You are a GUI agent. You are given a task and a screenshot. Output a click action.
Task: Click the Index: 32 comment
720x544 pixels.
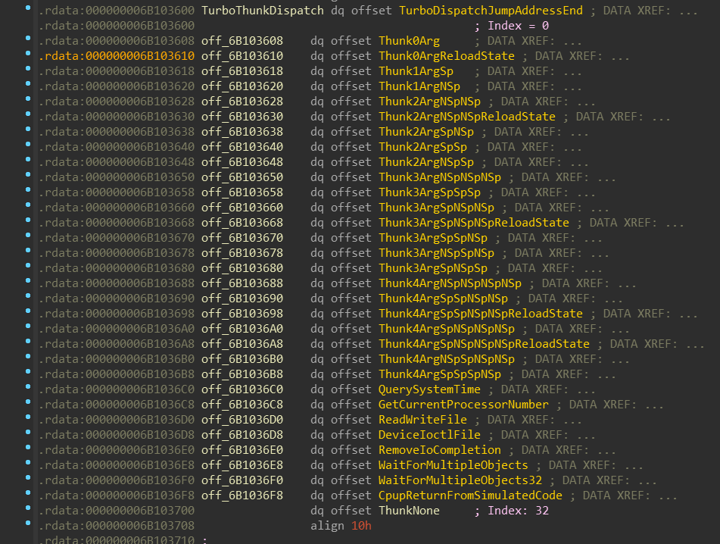518,511
